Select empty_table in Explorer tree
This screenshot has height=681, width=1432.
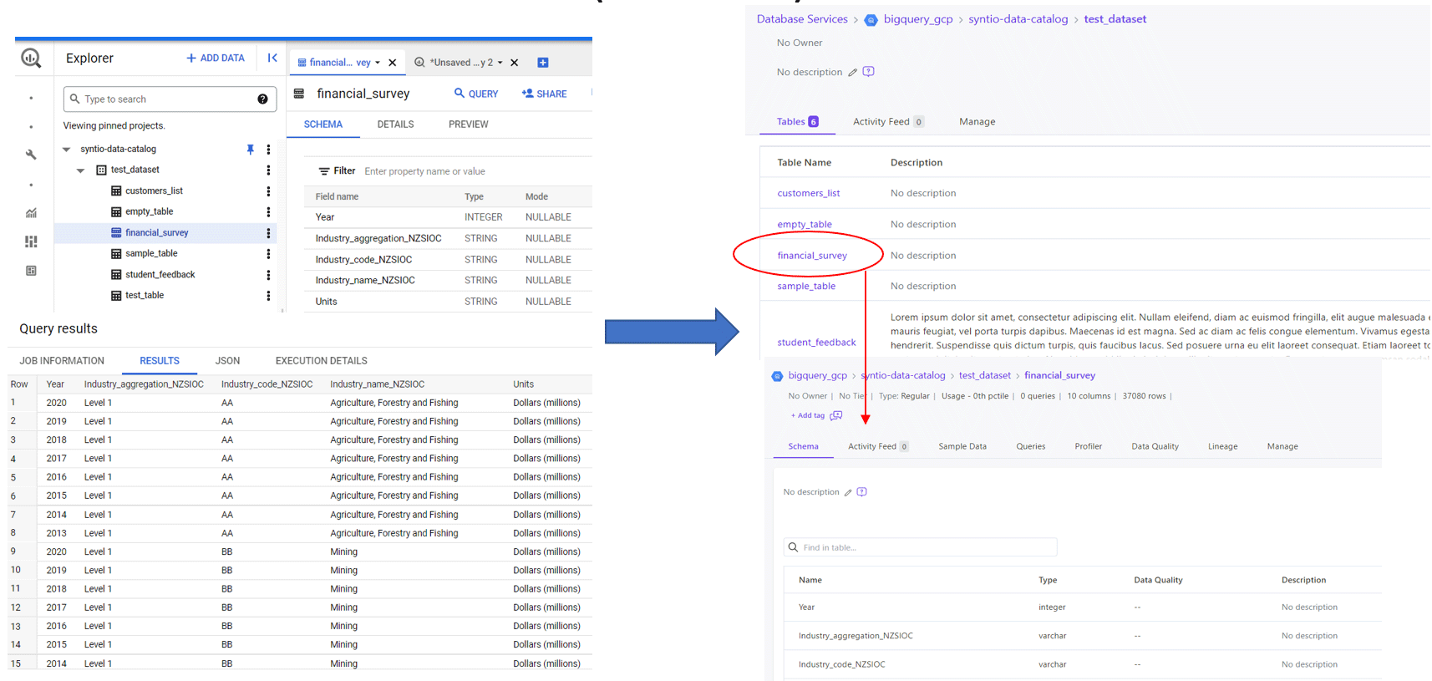pyautogui.click(x=149, y=212)
